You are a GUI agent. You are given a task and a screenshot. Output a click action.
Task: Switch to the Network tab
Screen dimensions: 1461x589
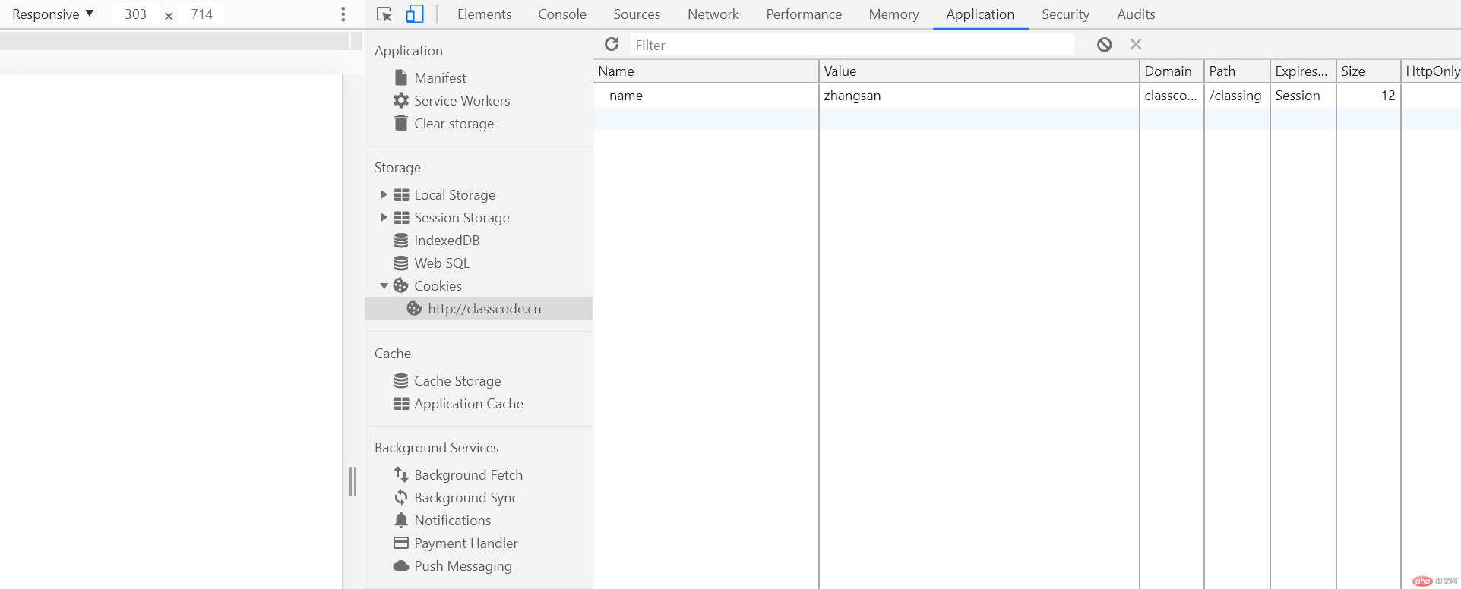coord(713,14)
